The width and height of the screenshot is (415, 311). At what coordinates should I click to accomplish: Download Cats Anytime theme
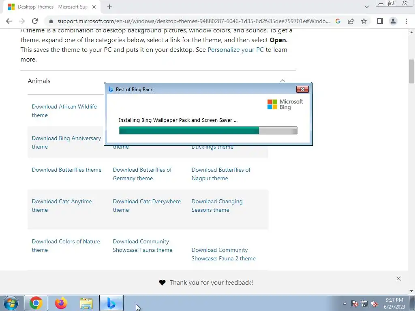62,205
